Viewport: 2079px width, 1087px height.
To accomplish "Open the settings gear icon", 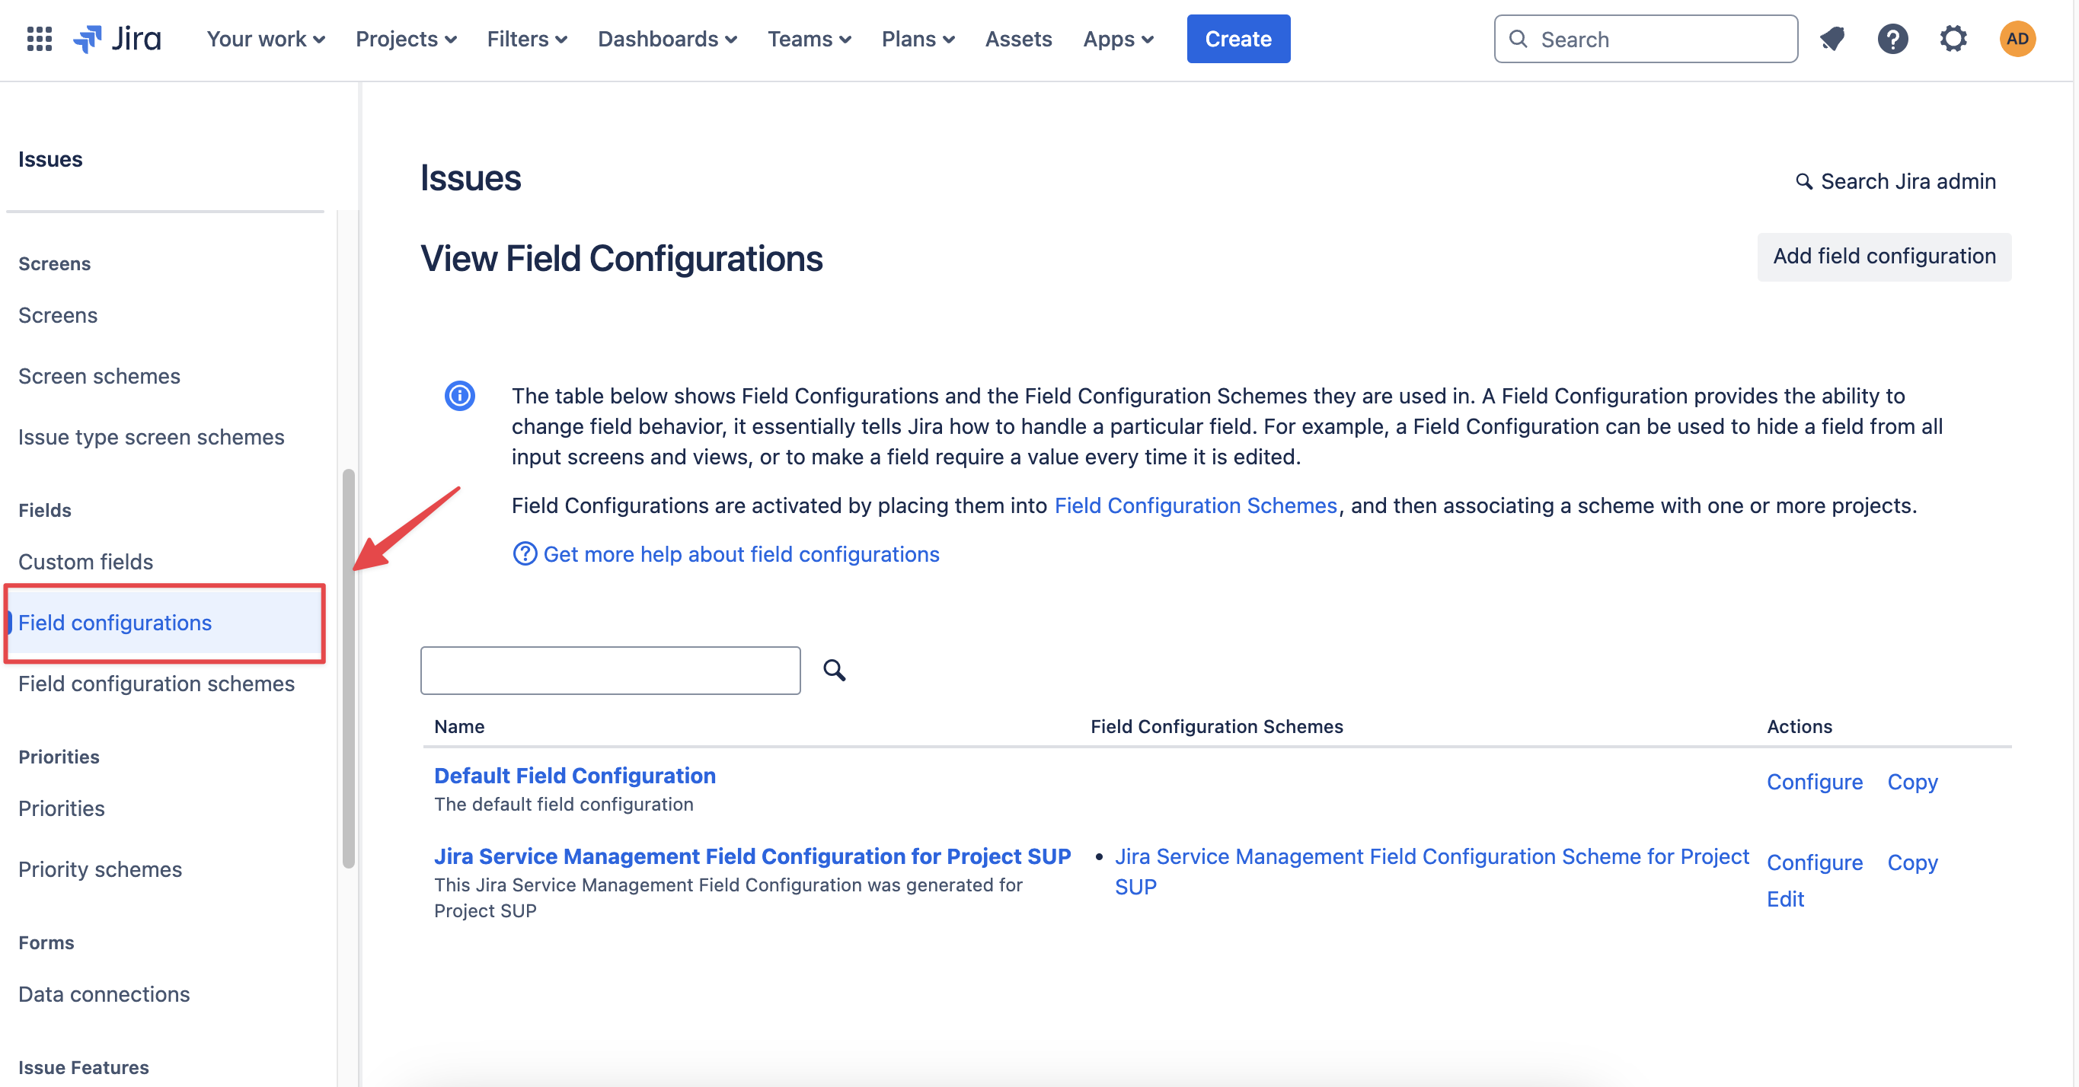I will coord(1953,39).
